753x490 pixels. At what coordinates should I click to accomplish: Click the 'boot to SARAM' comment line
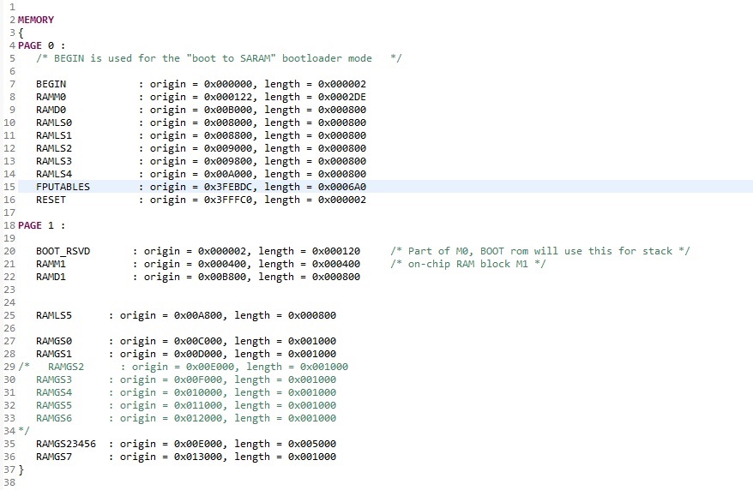tap(219, 58)
